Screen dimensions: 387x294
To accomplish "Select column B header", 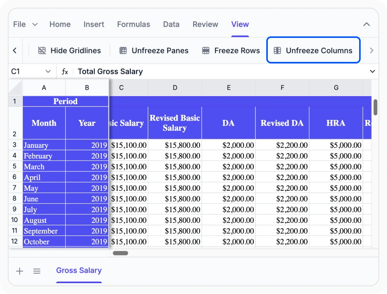I will (x=87, y=88).
